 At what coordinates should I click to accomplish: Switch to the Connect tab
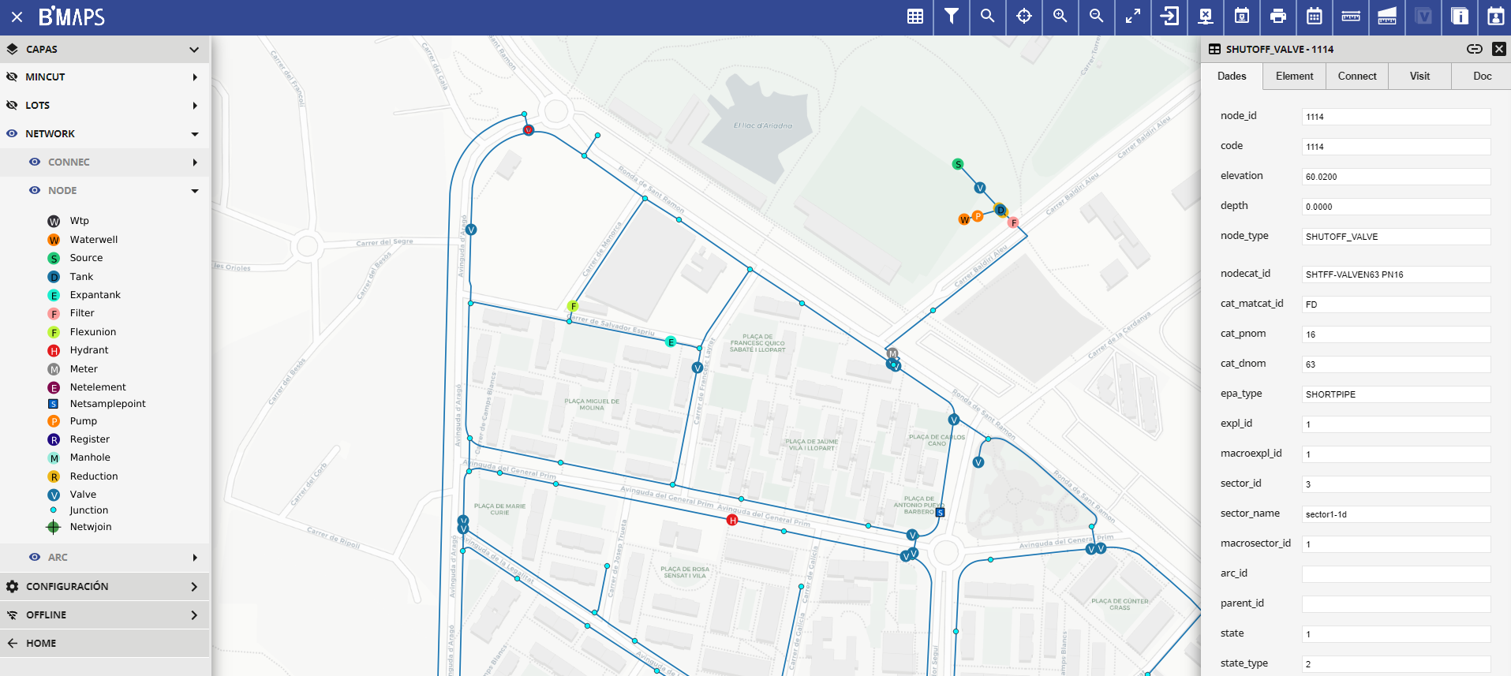pos(1357,76)
